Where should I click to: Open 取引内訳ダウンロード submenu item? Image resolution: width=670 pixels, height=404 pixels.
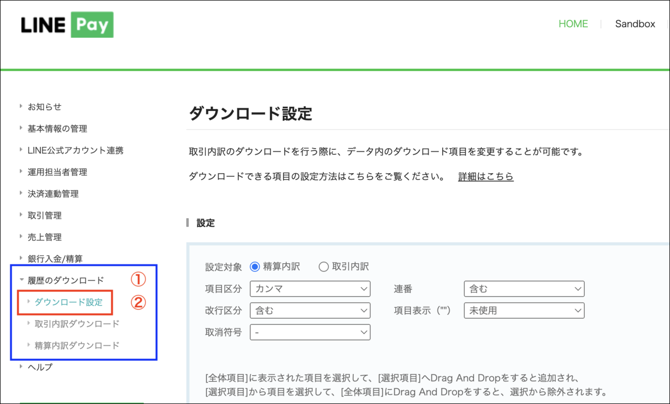pyautogui.click(x=77, y=324)
